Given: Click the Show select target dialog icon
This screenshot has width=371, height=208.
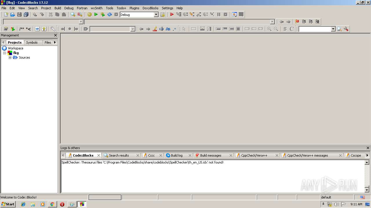Looking at the screenshot, I should (x=163, y=14).
